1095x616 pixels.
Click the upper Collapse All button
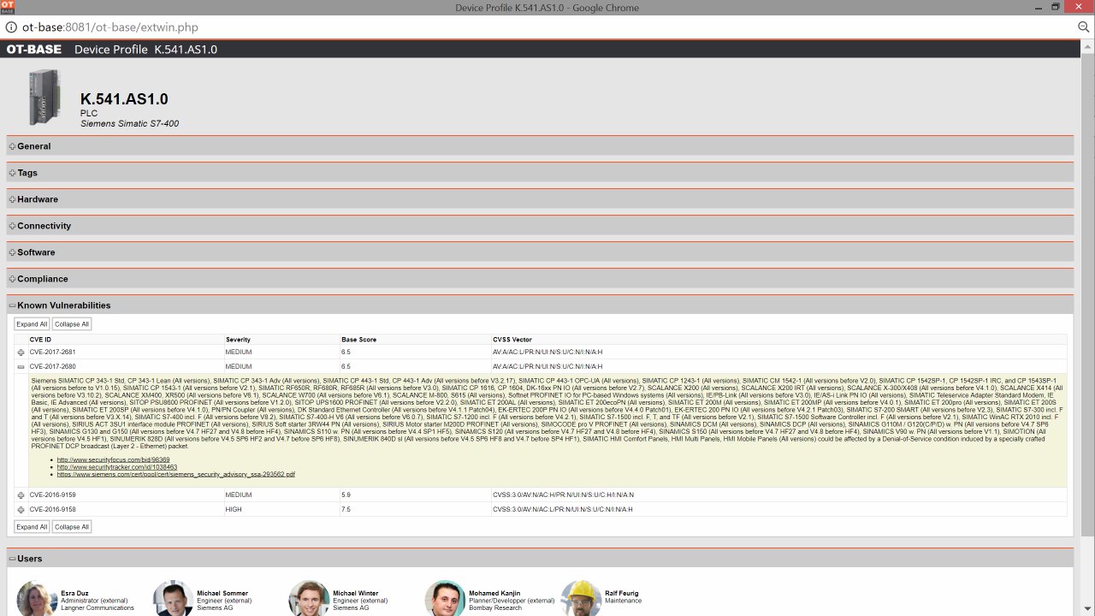[x=72, y=324]
